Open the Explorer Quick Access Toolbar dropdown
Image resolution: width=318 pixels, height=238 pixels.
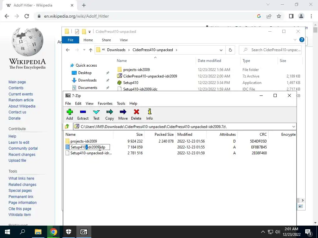89,32
